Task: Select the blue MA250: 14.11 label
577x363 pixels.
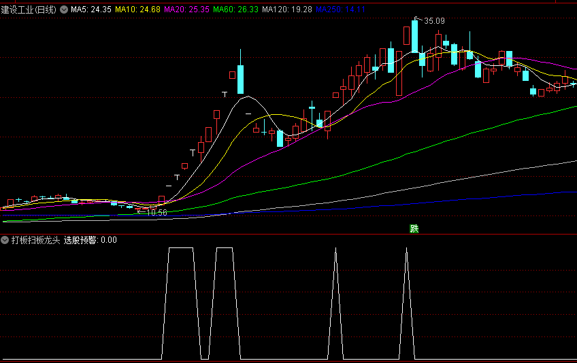Action: click(340, 10)
